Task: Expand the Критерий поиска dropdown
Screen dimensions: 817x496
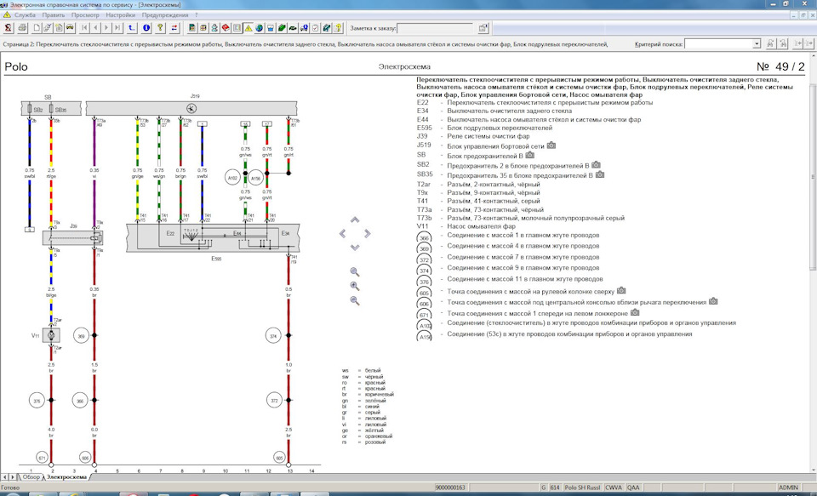Action: pos(757,44)
